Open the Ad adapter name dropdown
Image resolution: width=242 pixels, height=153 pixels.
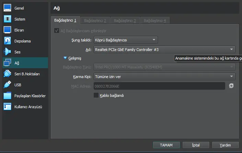point(164,50)
